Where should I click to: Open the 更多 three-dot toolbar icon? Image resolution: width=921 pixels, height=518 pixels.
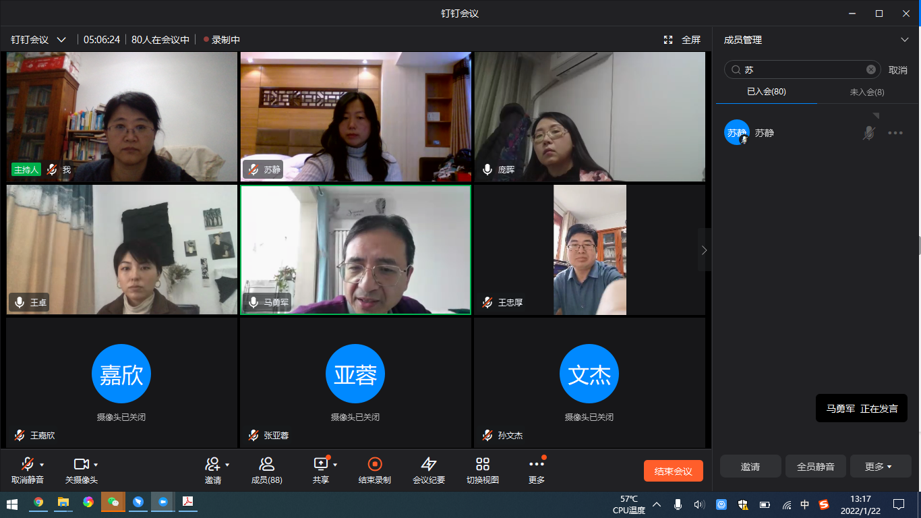click(536, 464)
